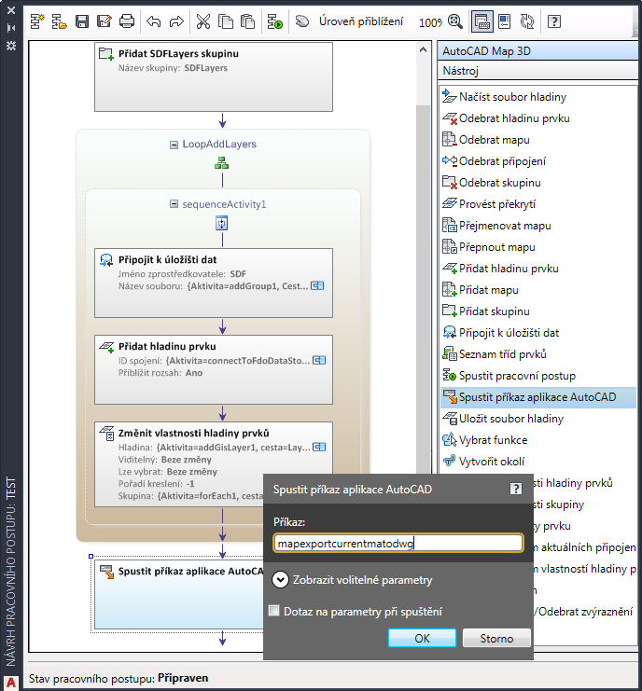
Task: Click the Storno button
Action: (x=496, y=638)
